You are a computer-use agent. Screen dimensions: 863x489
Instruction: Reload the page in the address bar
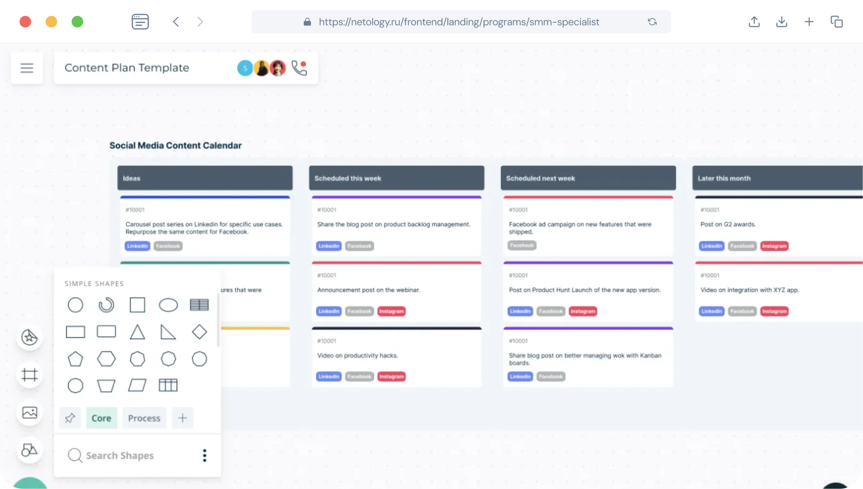click(x=652, y=22)
